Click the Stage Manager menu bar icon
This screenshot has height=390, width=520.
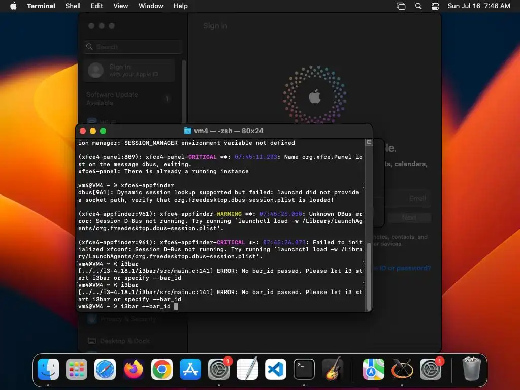click(401, 6)
